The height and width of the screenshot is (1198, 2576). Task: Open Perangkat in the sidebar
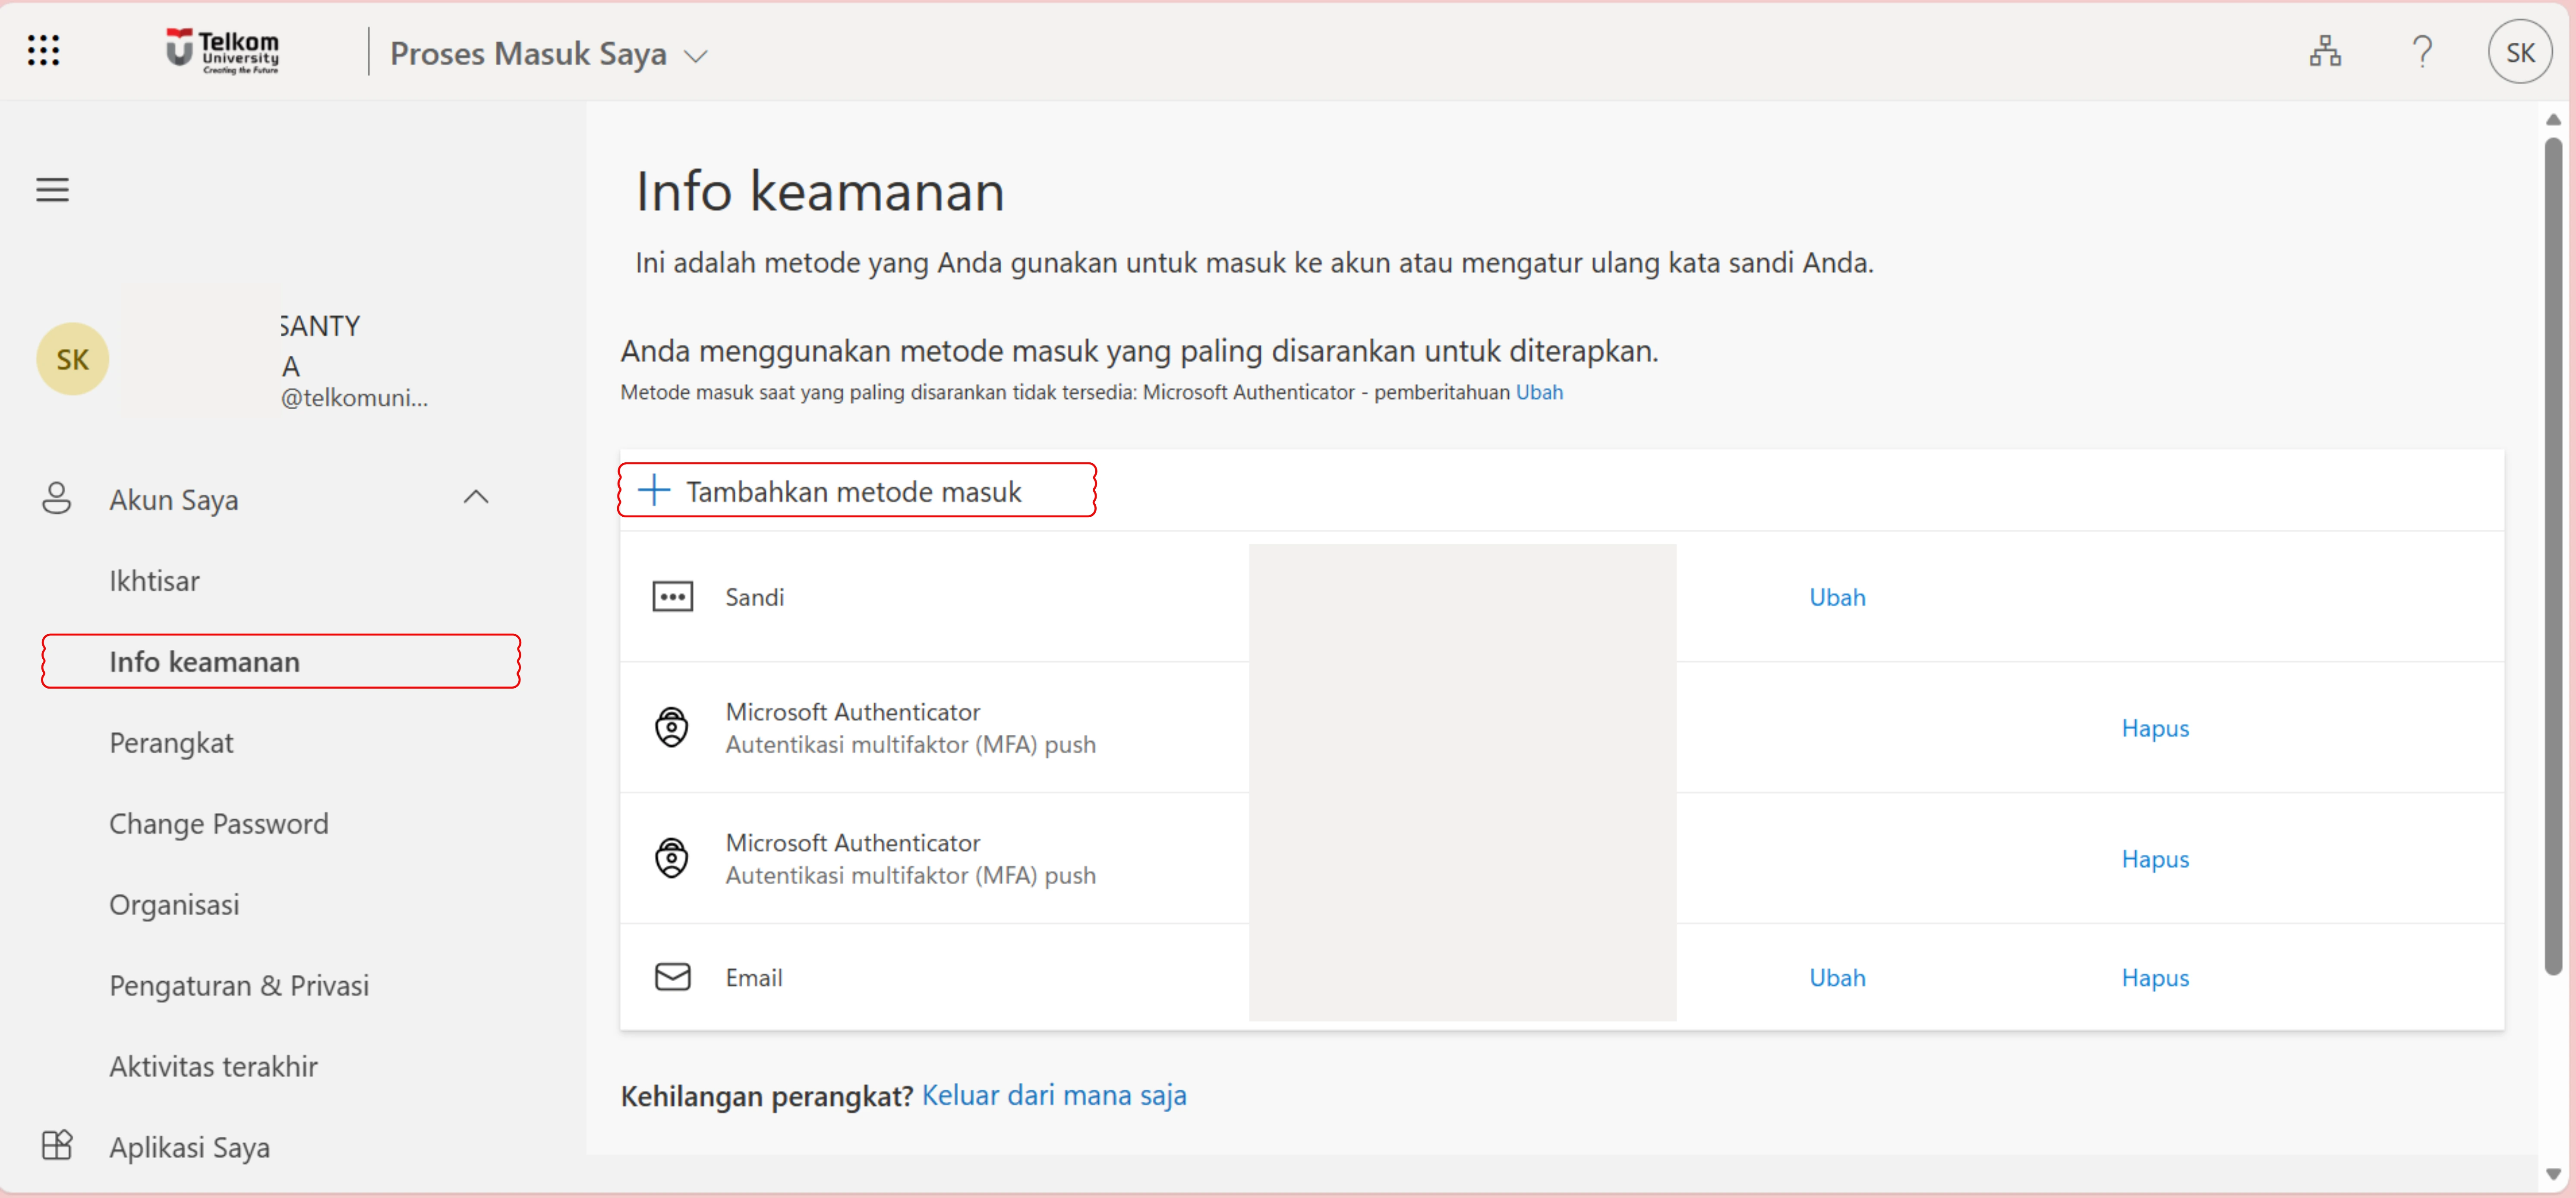coord(171,742)
